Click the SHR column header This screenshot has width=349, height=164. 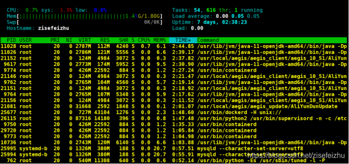tap(124, 41)
